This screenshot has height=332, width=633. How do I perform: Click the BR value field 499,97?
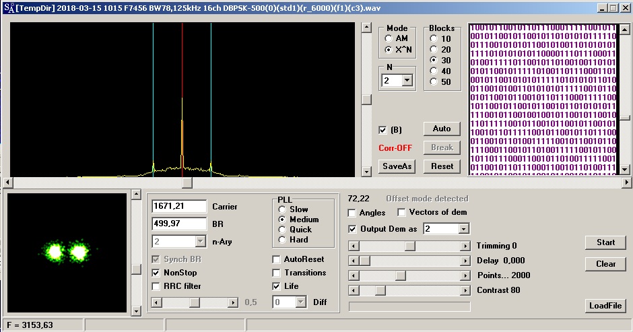click(x=179, y=224)
